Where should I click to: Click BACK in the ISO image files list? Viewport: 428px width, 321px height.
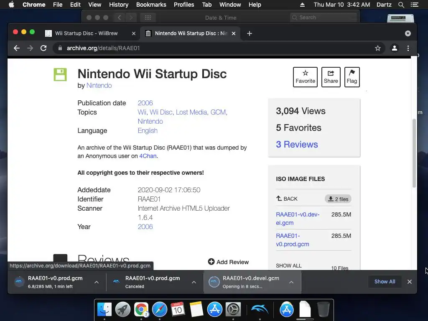[x=287, y=199]
